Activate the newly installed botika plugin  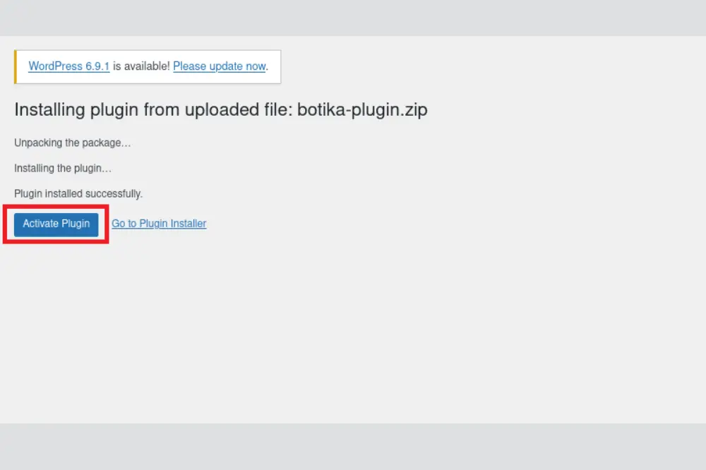(x=56, y=224)
